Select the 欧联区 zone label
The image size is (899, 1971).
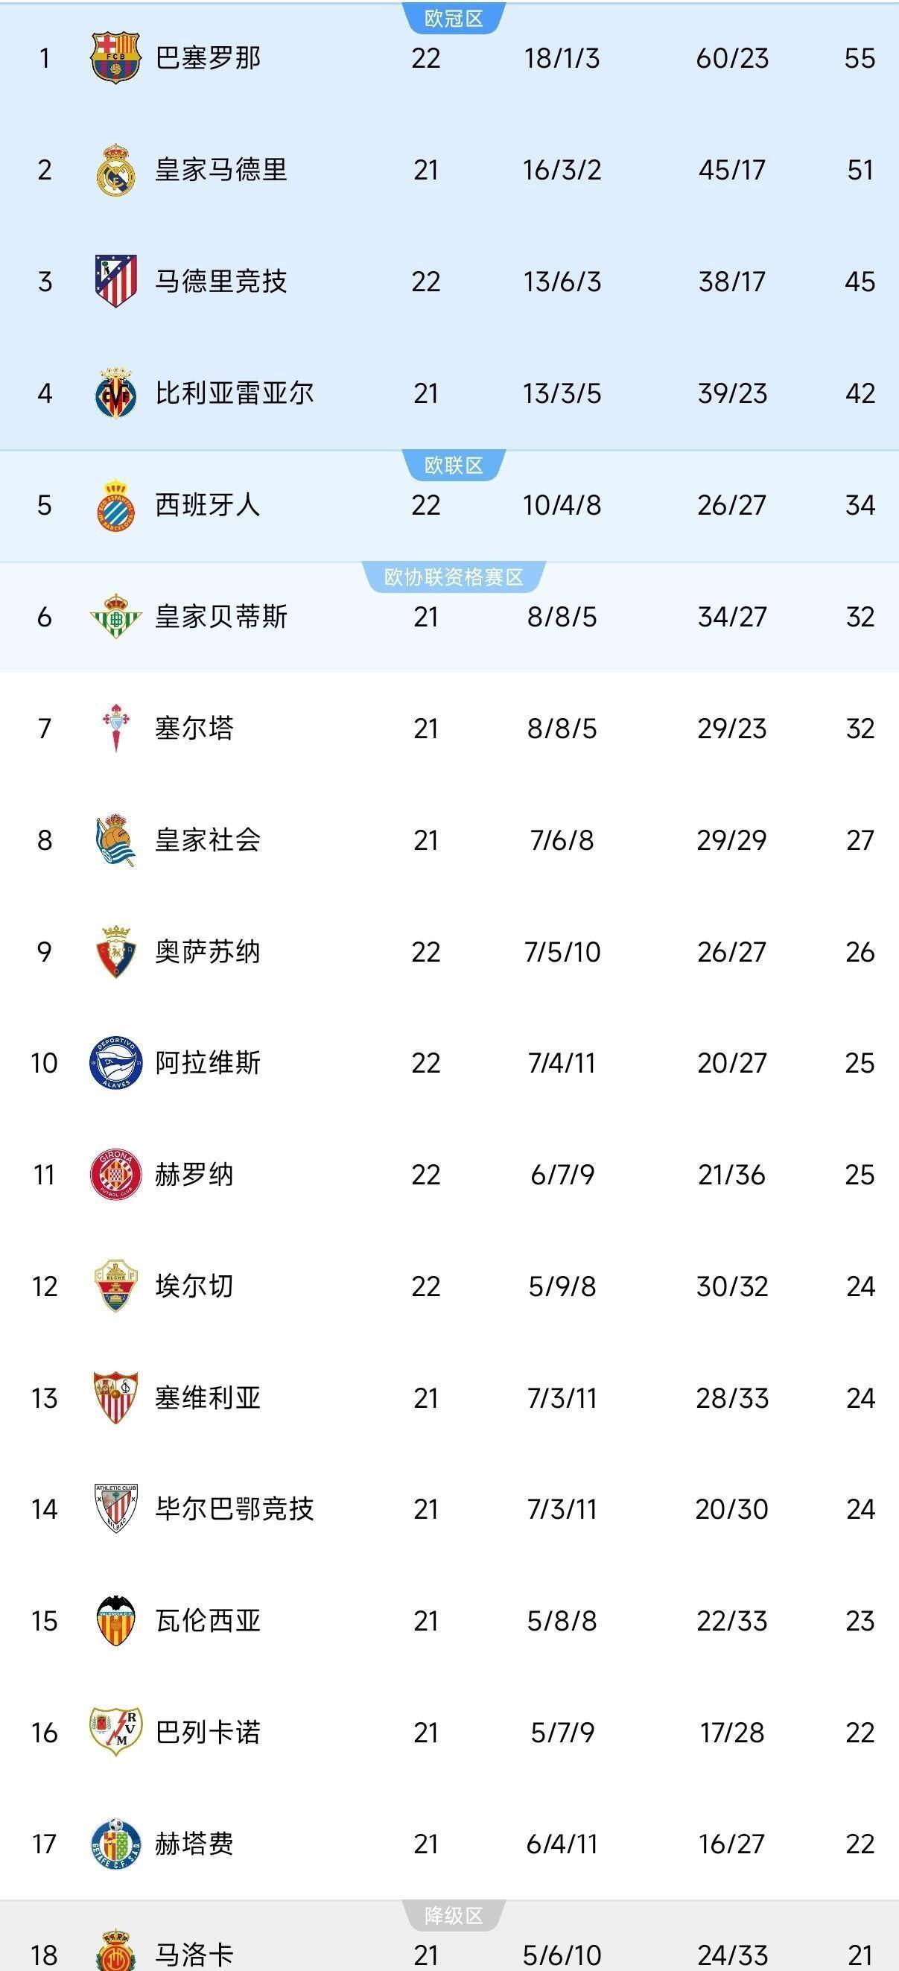[x=453, y=466]
